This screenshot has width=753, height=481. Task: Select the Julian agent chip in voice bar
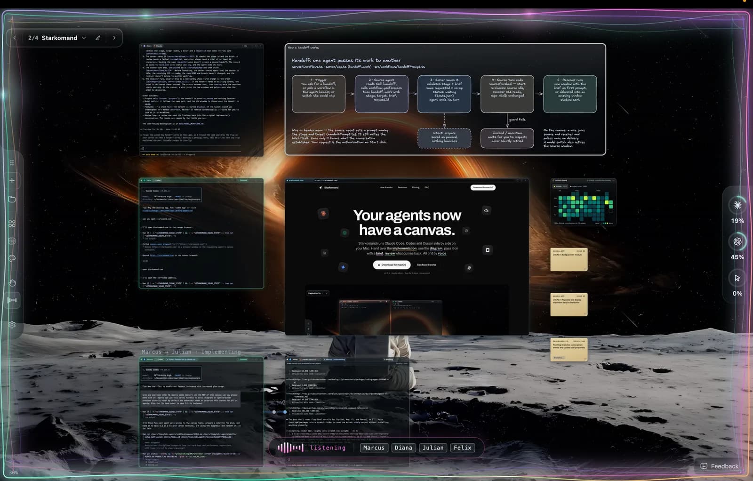pos(433,448)
